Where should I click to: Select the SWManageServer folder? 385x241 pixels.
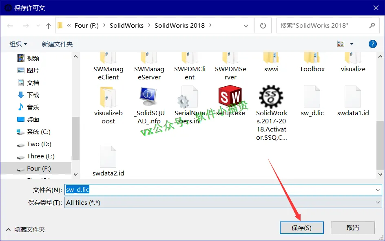pyautogui.click(x=149, y=66)
